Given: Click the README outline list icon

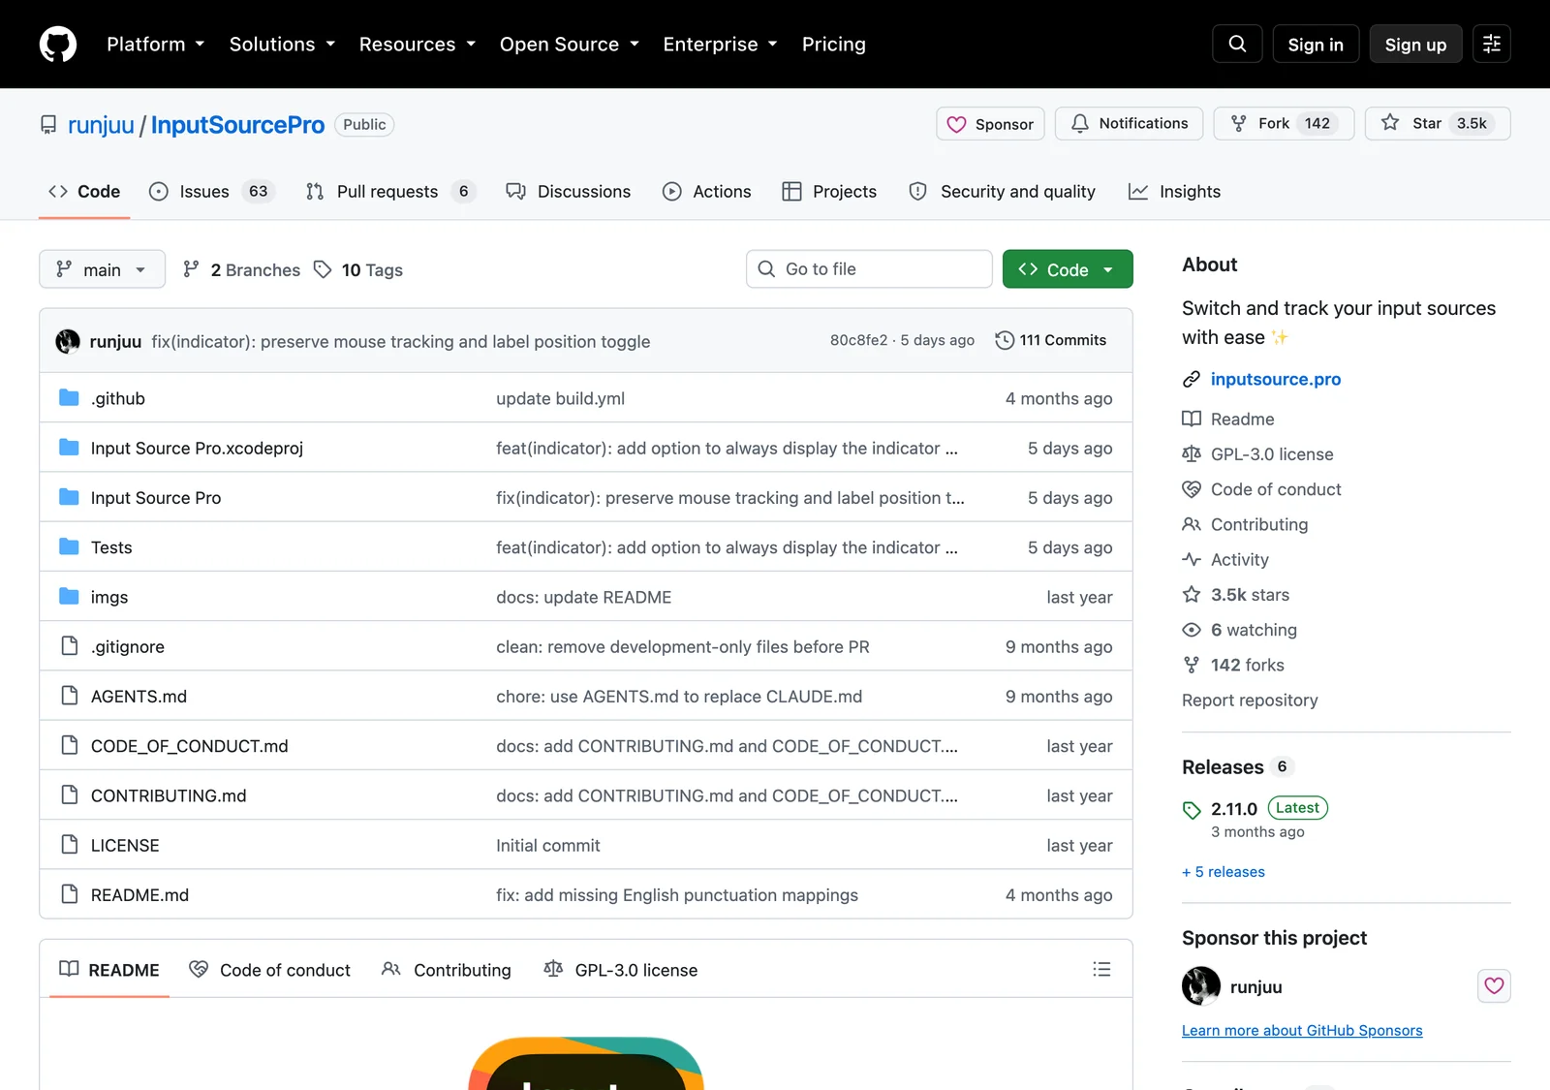Looking at the screenshot, I should pos(1101,969).
